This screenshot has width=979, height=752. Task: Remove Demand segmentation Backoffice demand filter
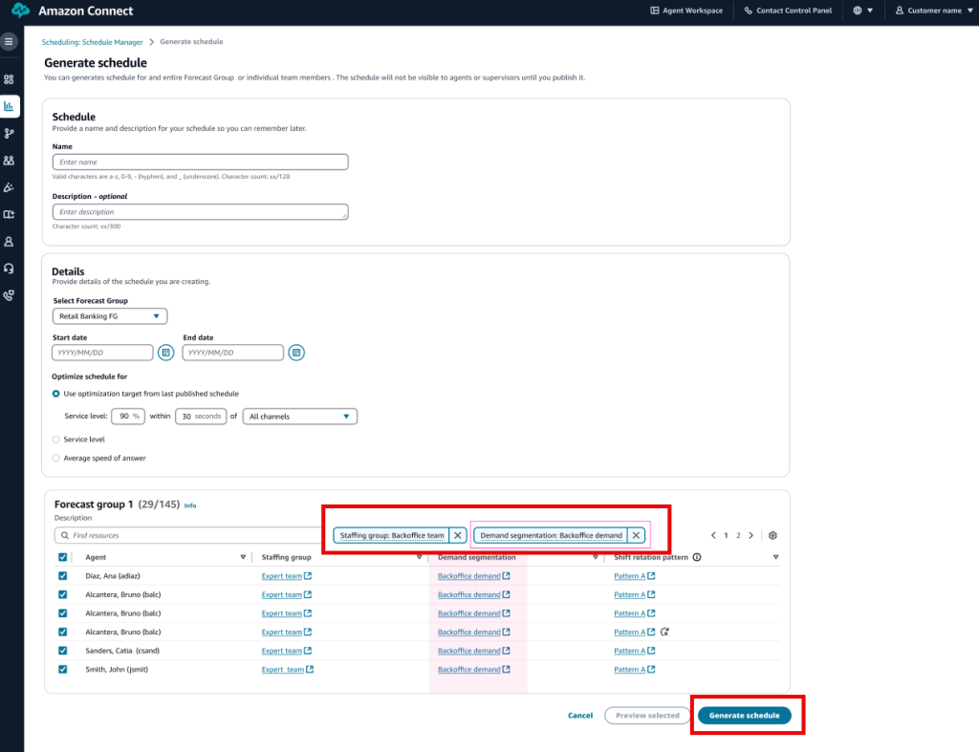point(636,535)
